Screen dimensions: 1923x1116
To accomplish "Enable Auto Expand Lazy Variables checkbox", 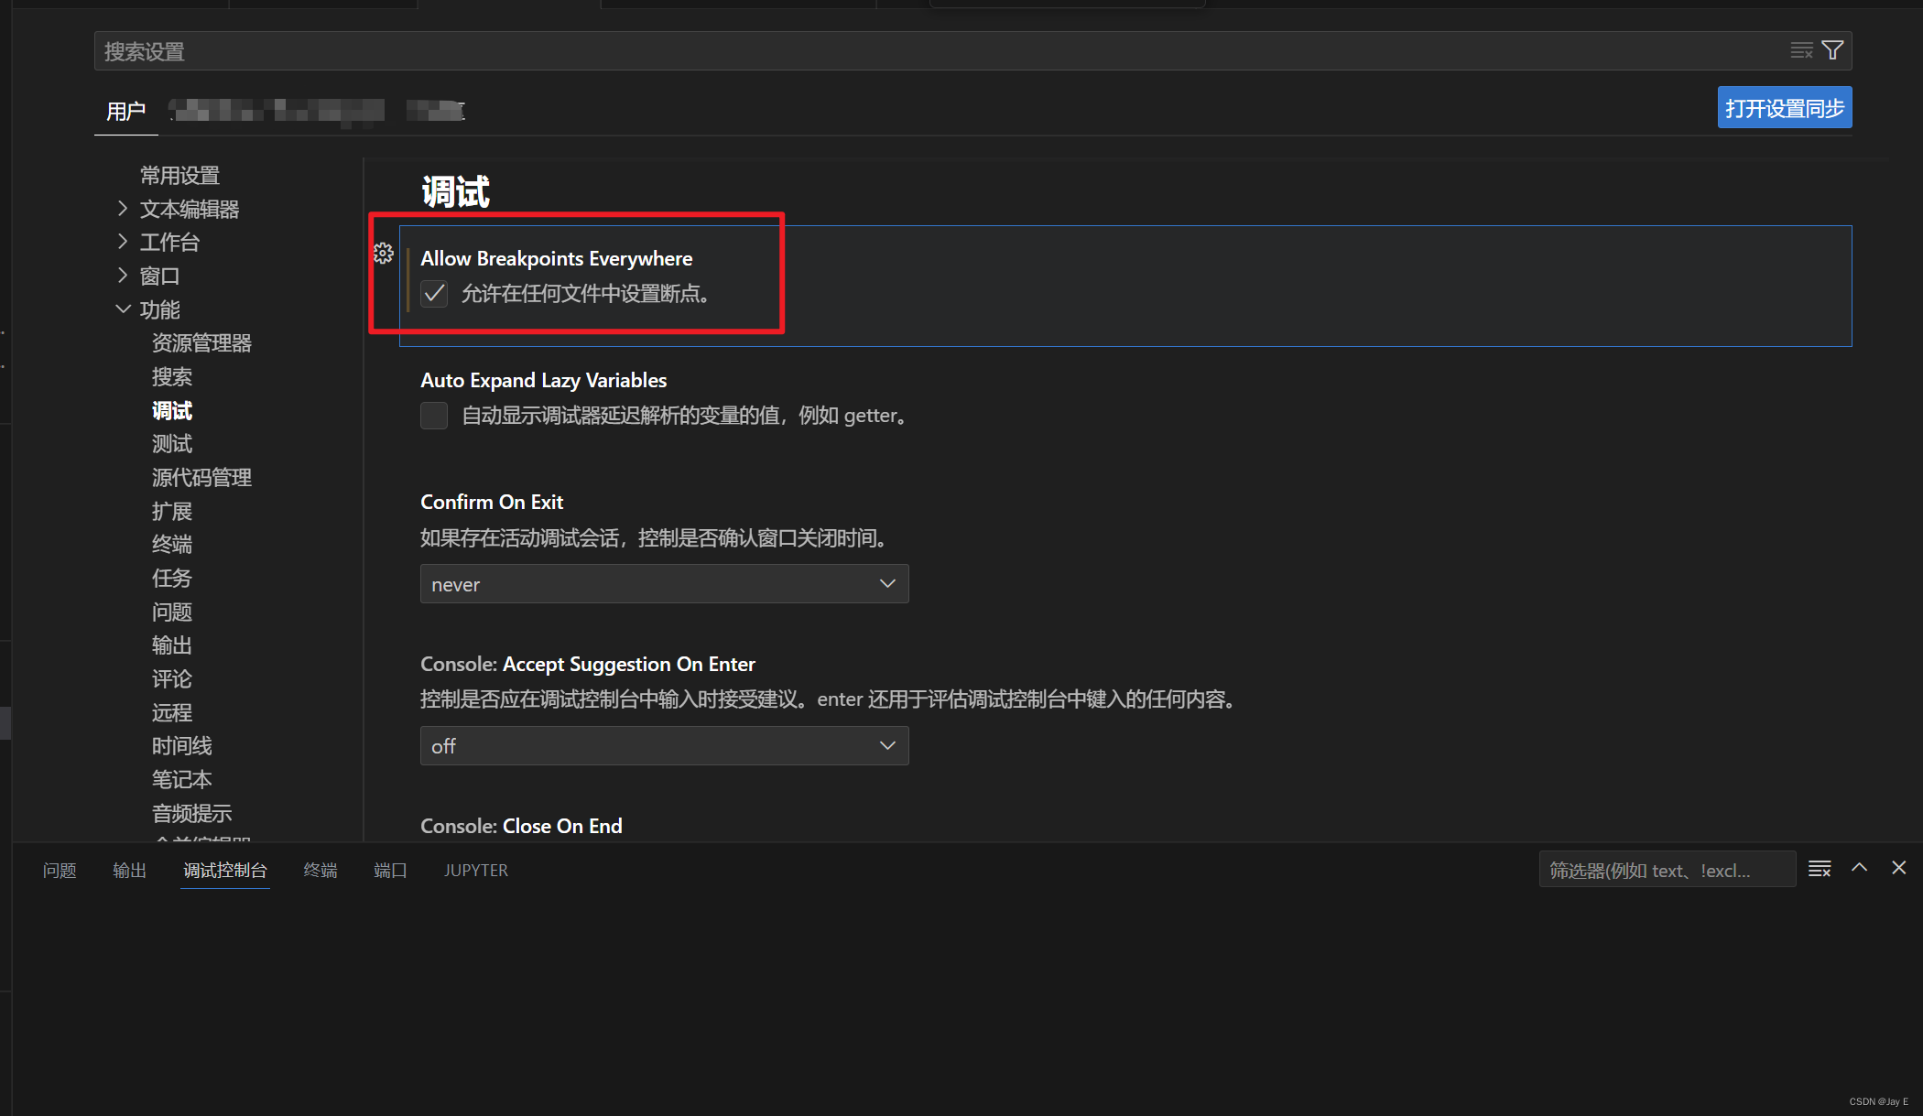I will 434,416.
